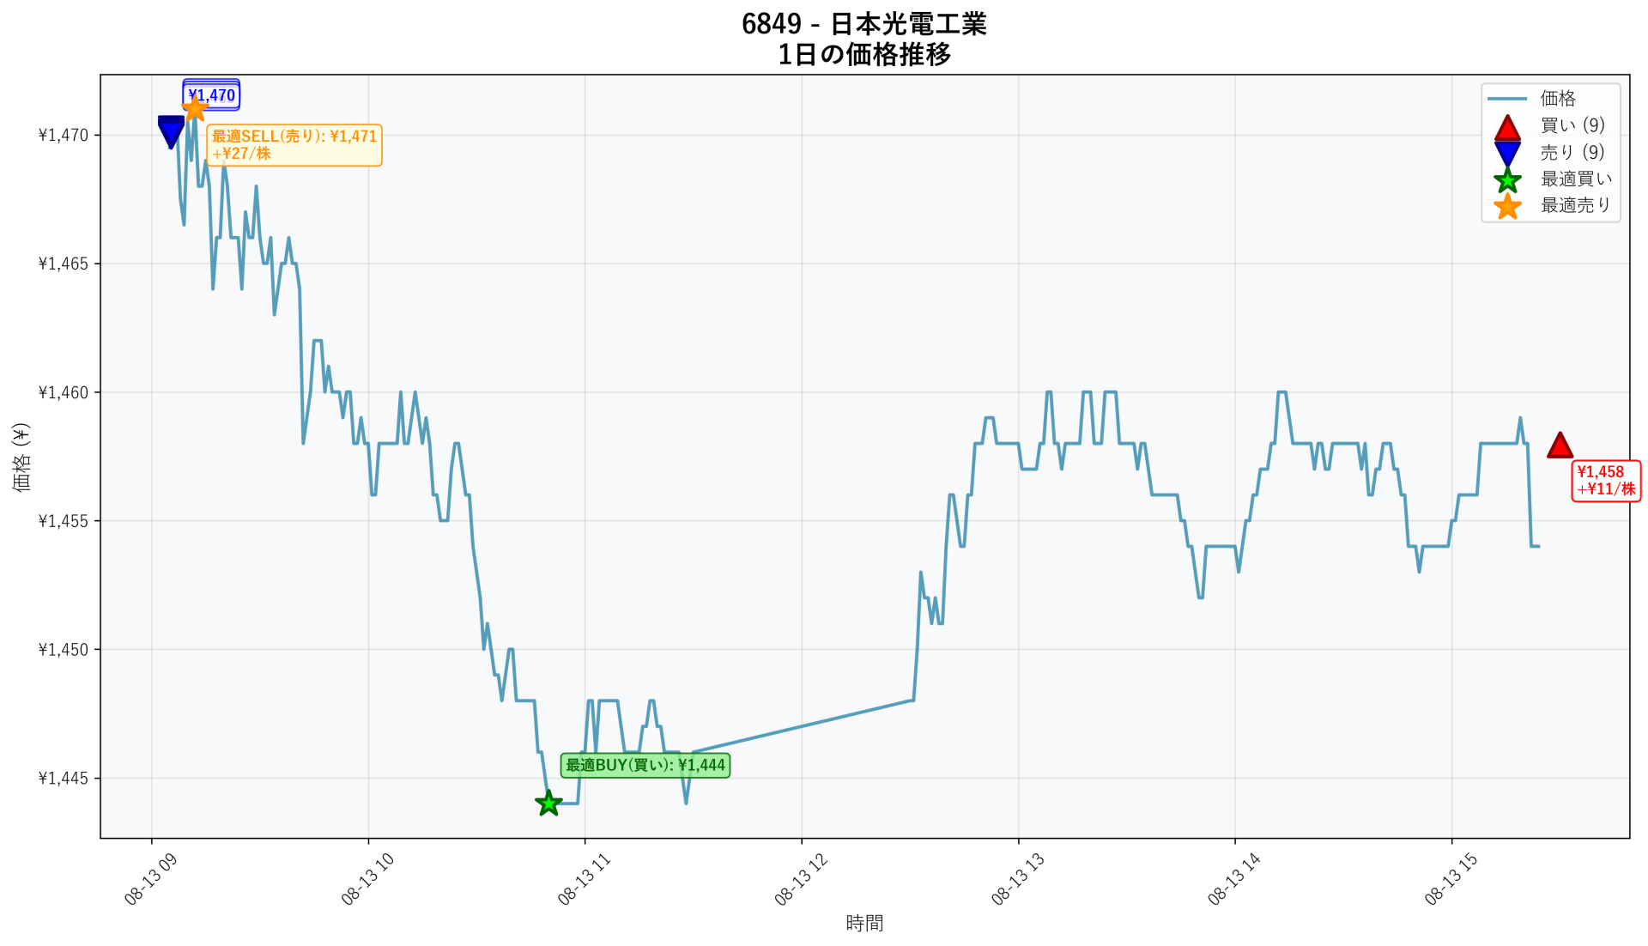Screen dimensions: 1648x946
Task: Click the red triangle icon in legend
Action: click(x=1507, y=127)
